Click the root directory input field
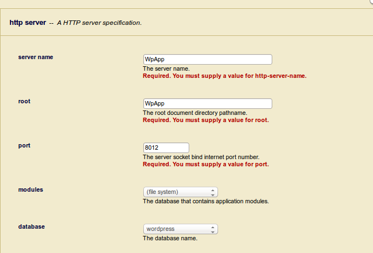 [208, 103]
